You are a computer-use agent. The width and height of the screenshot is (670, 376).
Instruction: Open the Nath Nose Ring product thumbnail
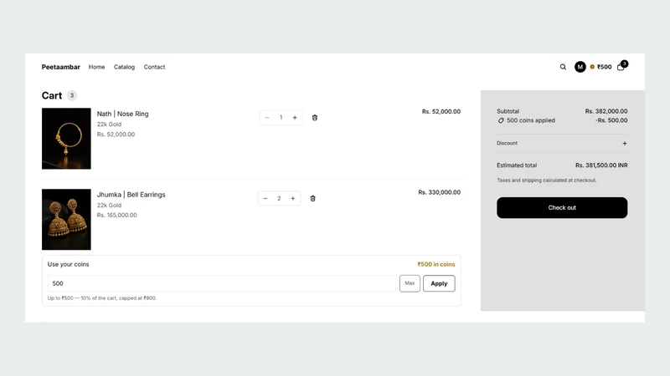(x=66, y=139)
